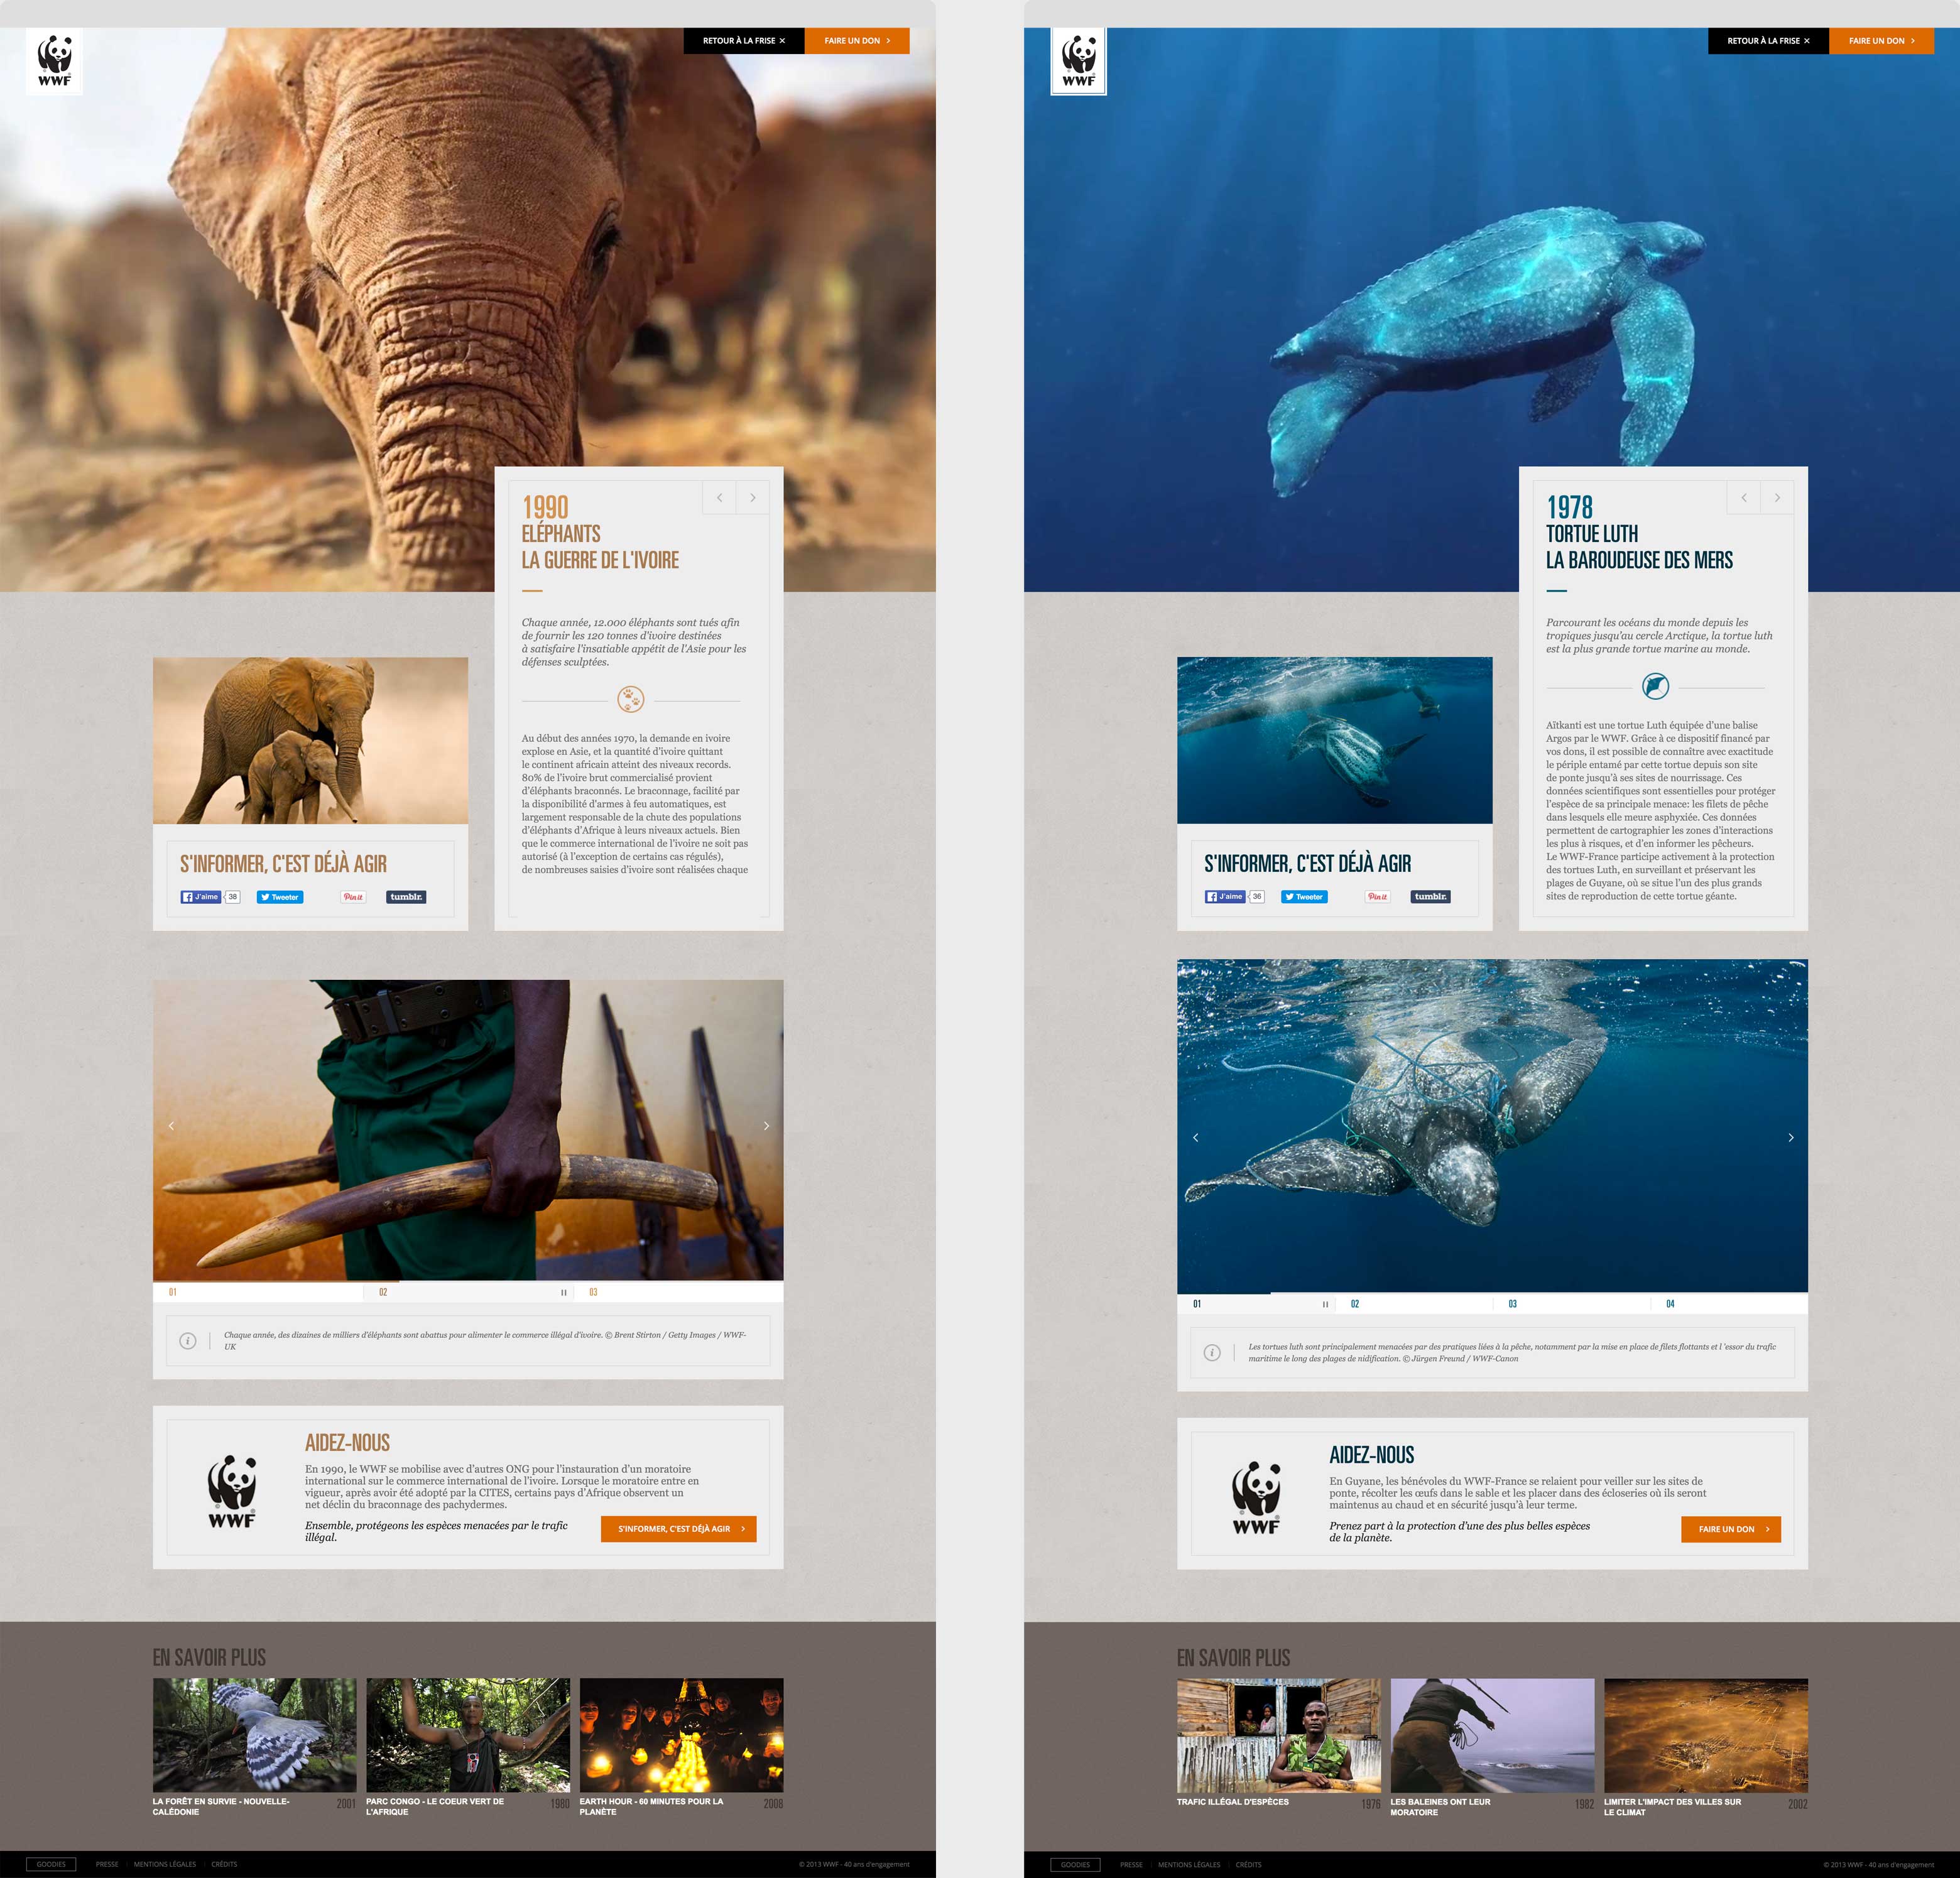
Task: Share elephant page via Tweeter button
Action: [x=280, y=897]
